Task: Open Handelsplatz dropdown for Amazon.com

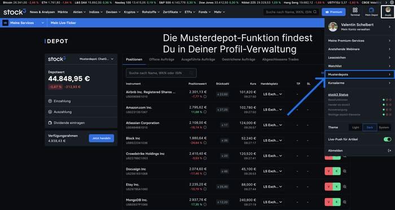Action: click(273, 110)
